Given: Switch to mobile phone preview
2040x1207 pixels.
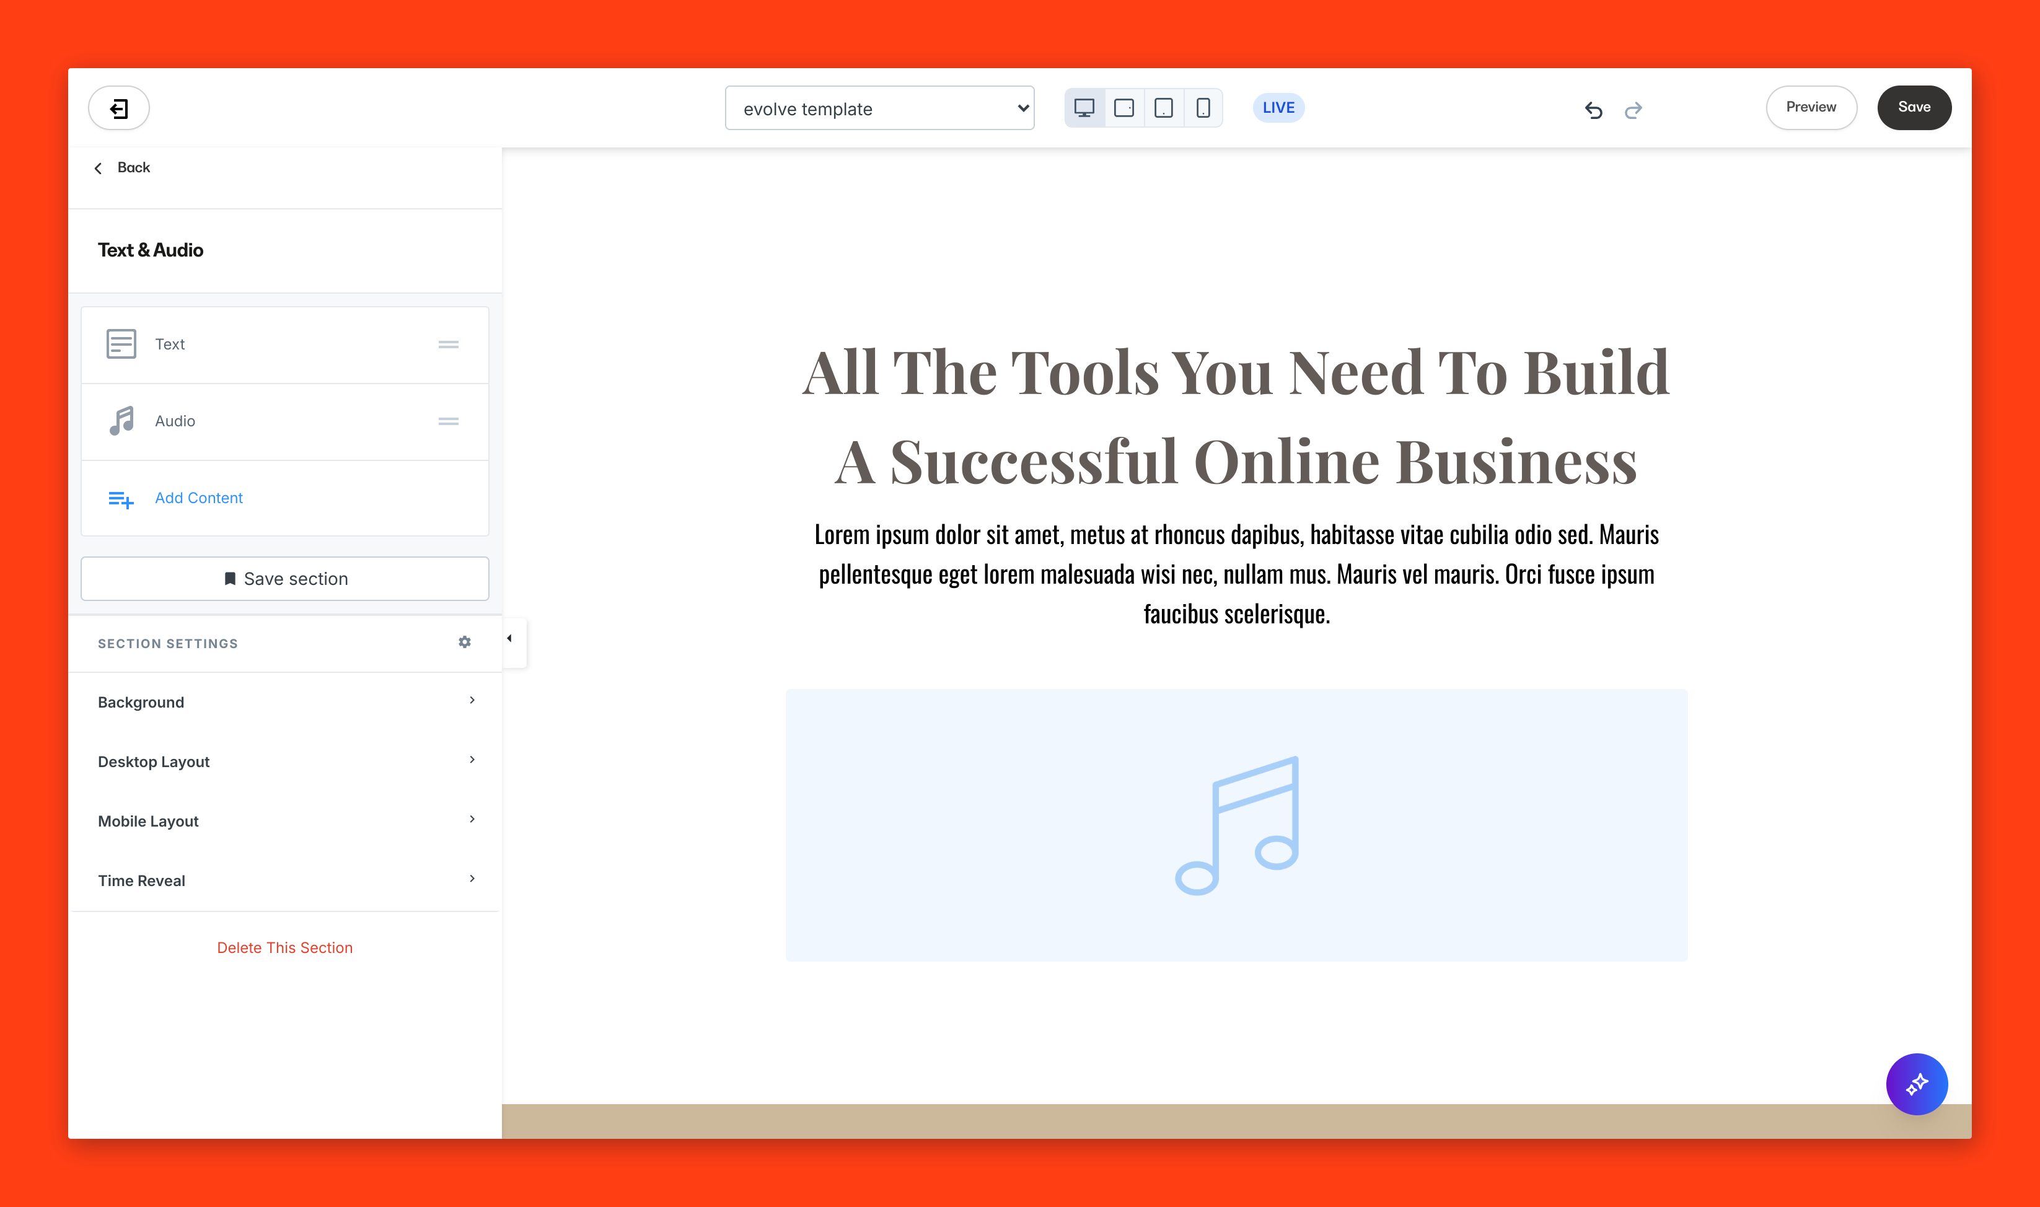Looking at the screenshot, I should (x=1203, y=108).
